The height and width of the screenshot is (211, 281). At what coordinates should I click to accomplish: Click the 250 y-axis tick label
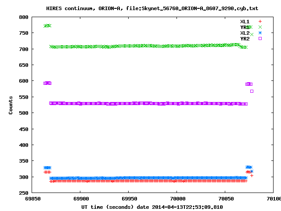coord(24,193)
